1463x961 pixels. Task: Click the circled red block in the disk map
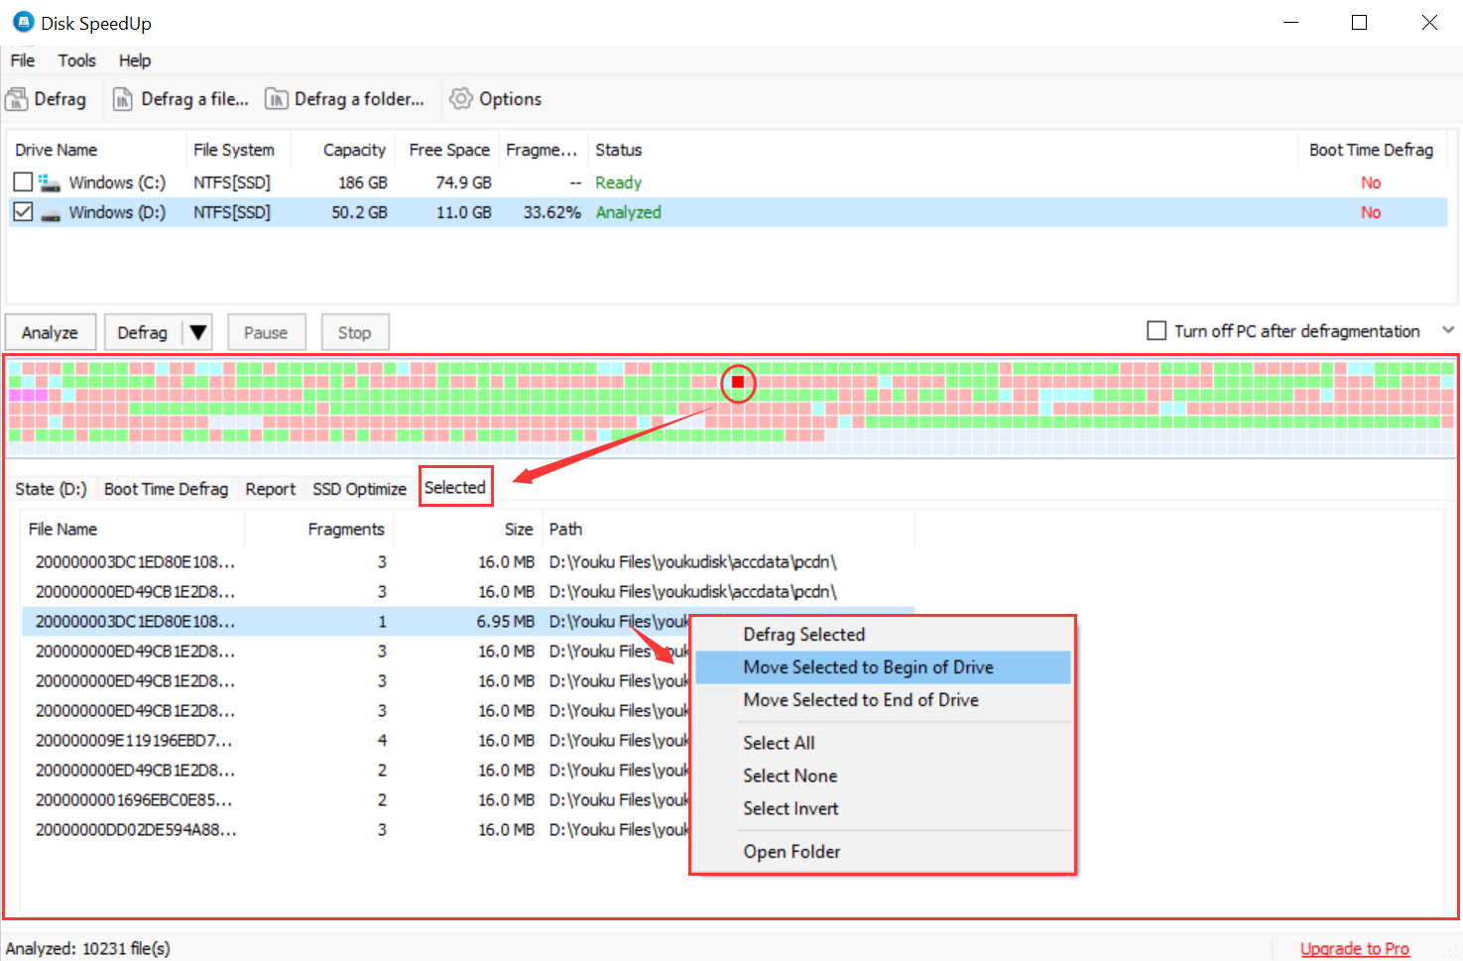738,382
